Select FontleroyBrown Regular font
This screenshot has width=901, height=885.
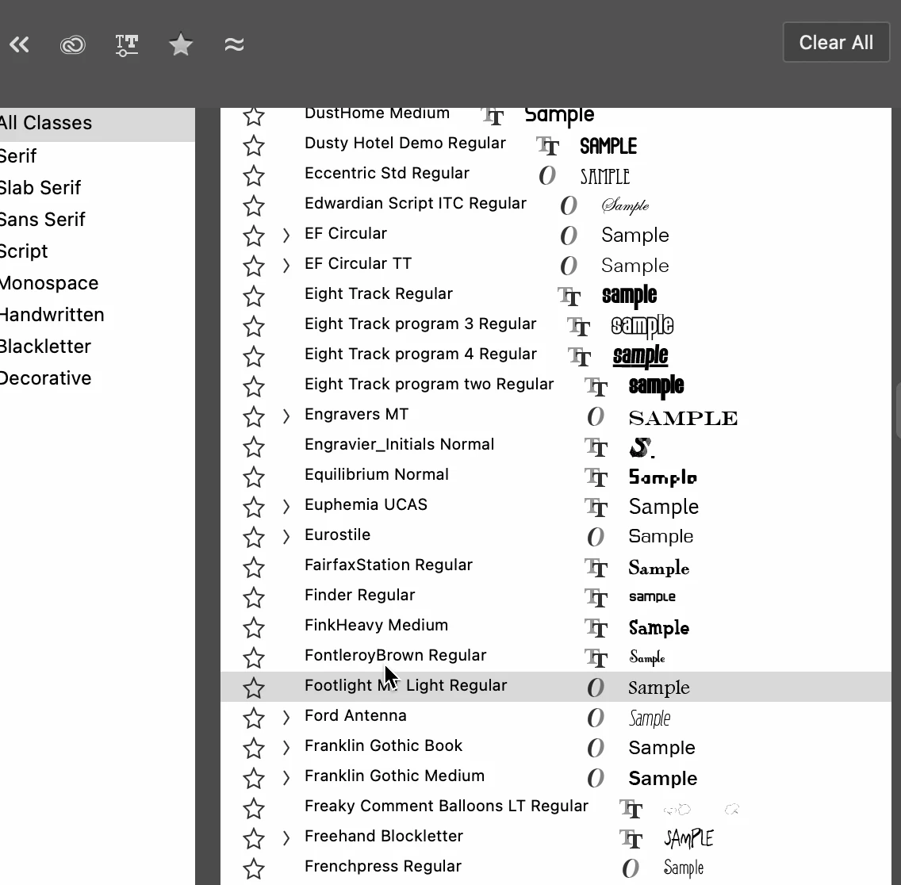pyautogui.click(x=395, y=655)
